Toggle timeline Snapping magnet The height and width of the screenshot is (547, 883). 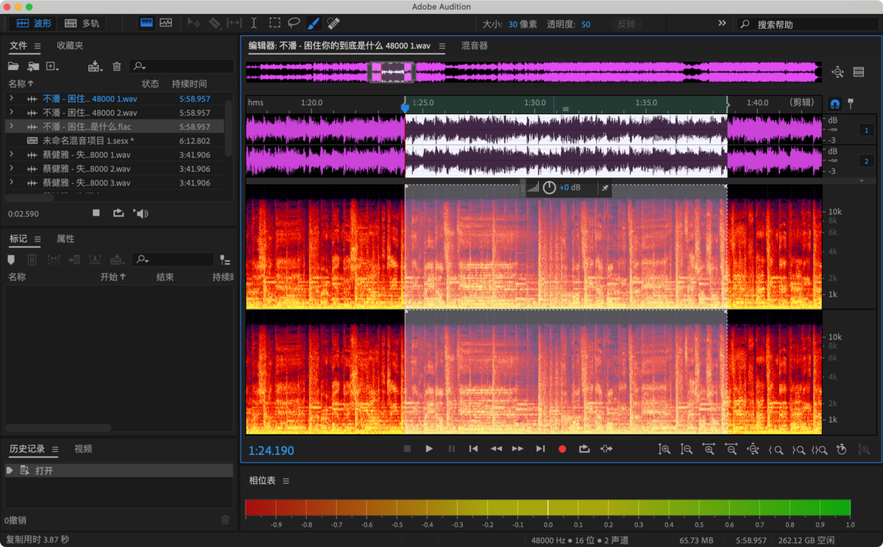coord(834,103)
